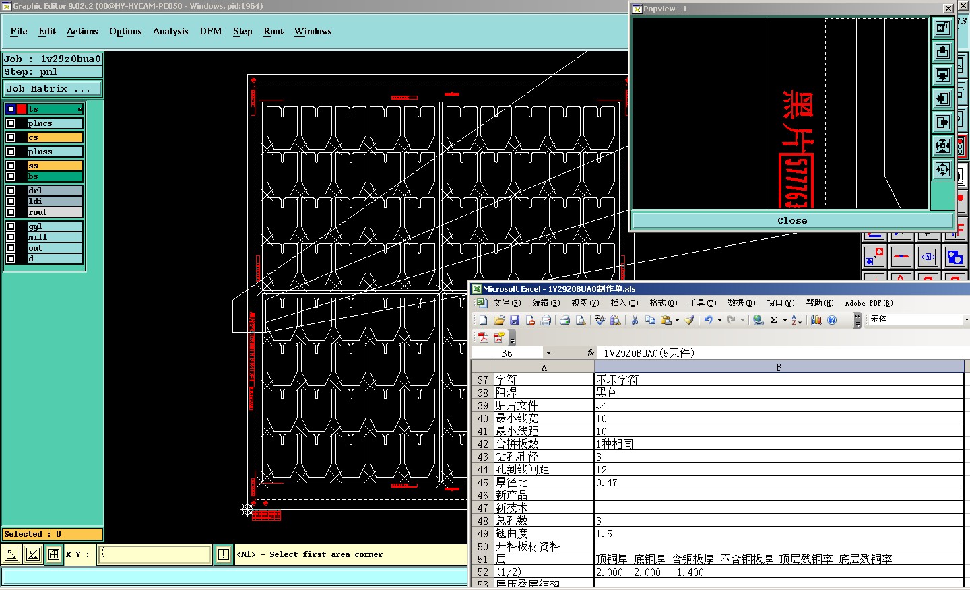970x590 pixels.
Task: Toggle visibility of the bs layer
Action: coord(11,176)
